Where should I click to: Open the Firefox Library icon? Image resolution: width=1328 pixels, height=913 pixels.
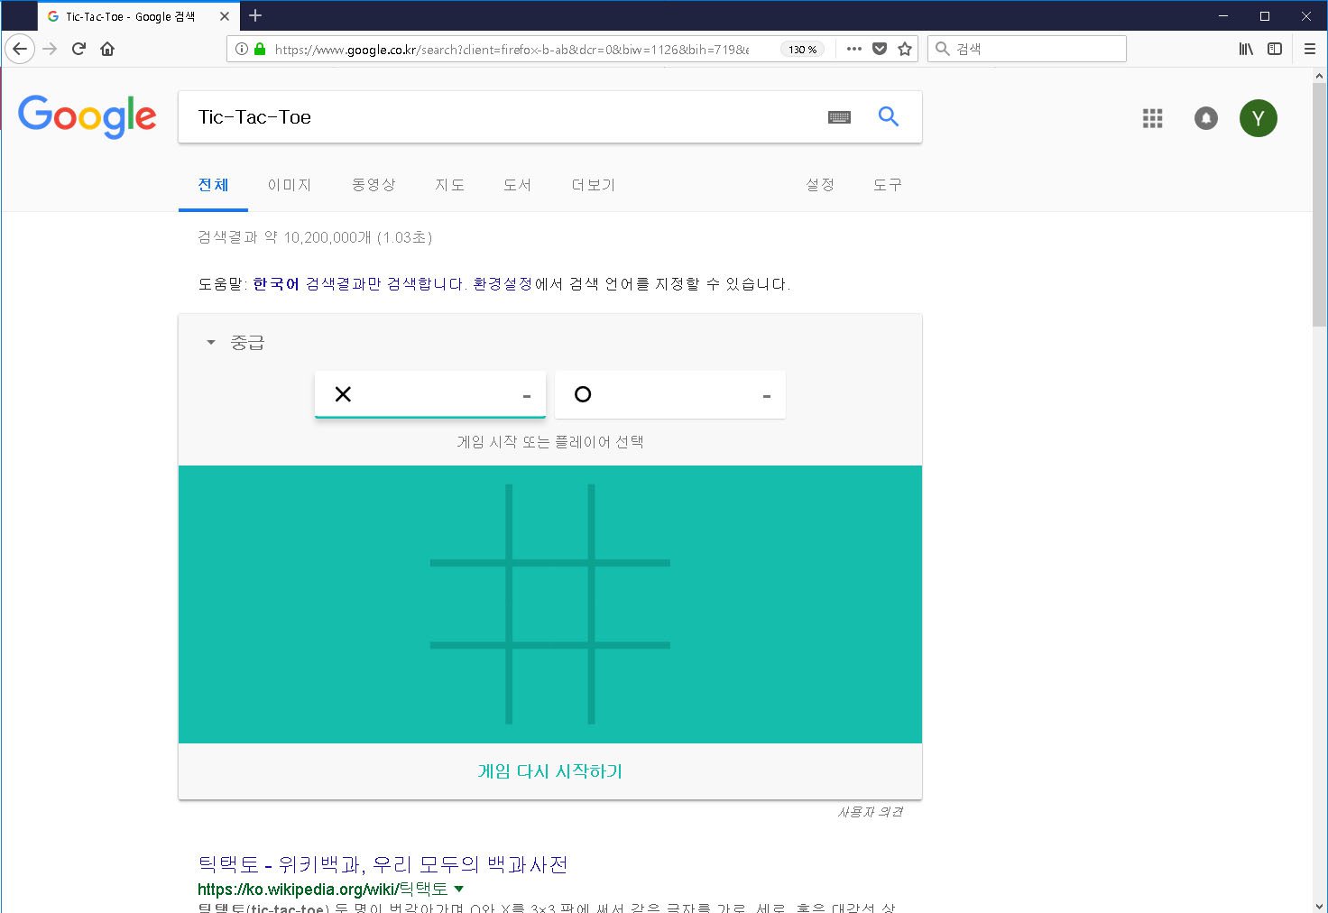tap(1246, 49)
